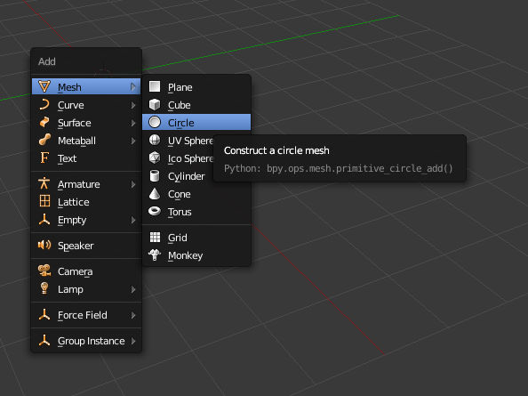Click the Torus ring icon

pyautogui.click(x=155, y=211)
